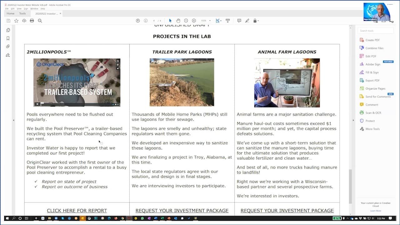Close the 20200522 Investor document tab
Screen dimensions: 400x225
tap(61, 13)
